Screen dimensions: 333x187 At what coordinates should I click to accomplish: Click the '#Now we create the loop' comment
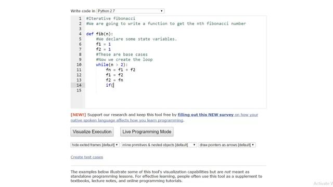pyautogui.click(x=124, y=60)
